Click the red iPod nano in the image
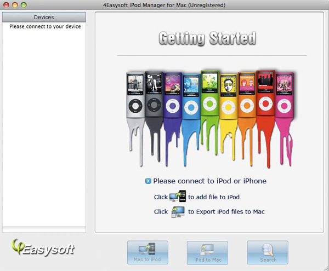Screen dimensions: 329x271 [265, 93]
